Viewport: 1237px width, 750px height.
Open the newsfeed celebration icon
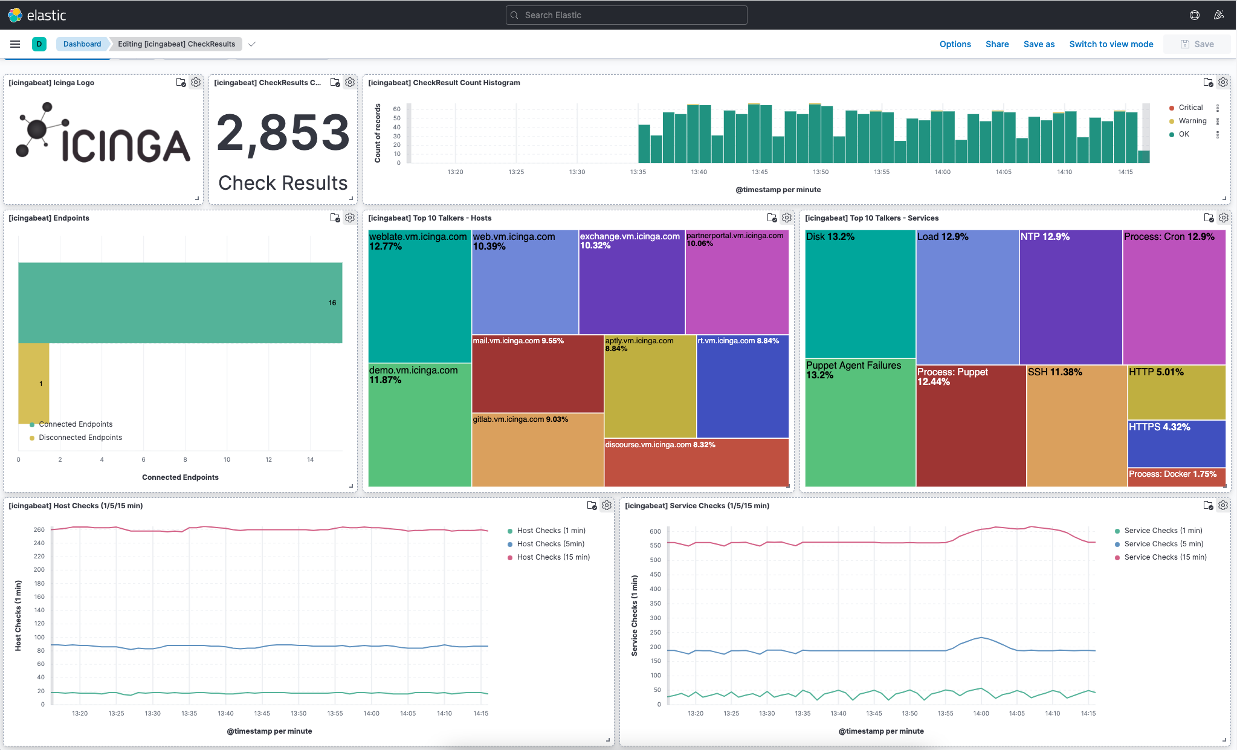pyautogui.click(x=1219, y=15)
